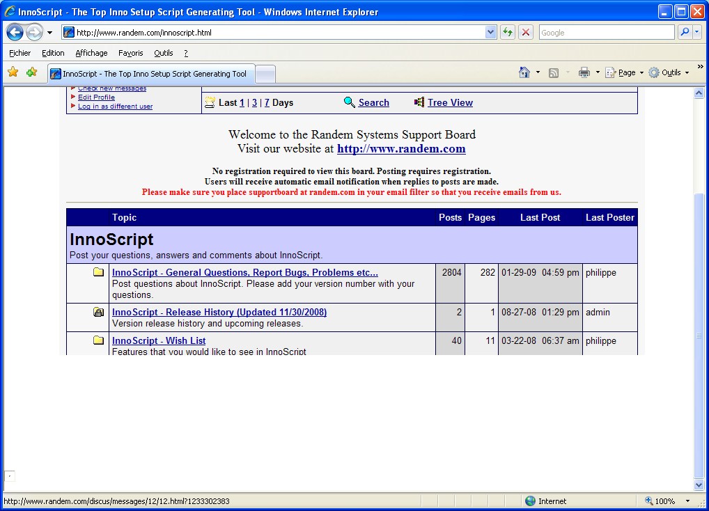Click the Search magnifying glass icon
Image resolution: width=709 pixels, height=511 pixels.
pyautogui.click(x=349, y=102)
